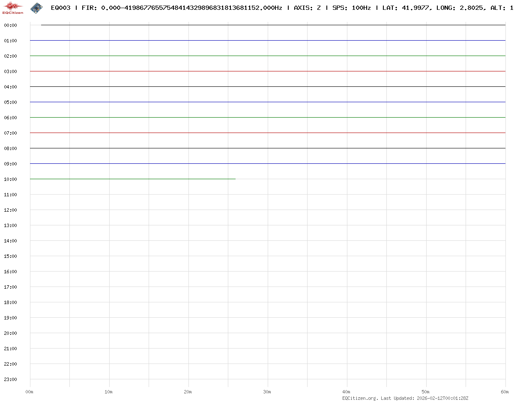514x402 pixels.
Task: Click the EQ003 station name in header
Action: (x=60, y=8)
